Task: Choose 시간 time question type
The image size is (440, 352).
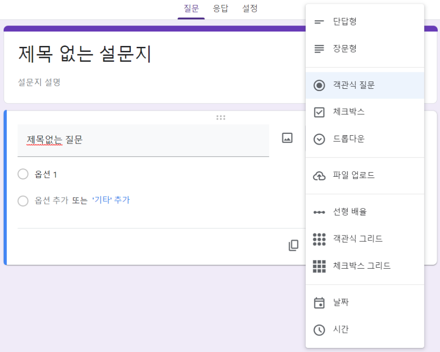Action: (x=365, y=330)
